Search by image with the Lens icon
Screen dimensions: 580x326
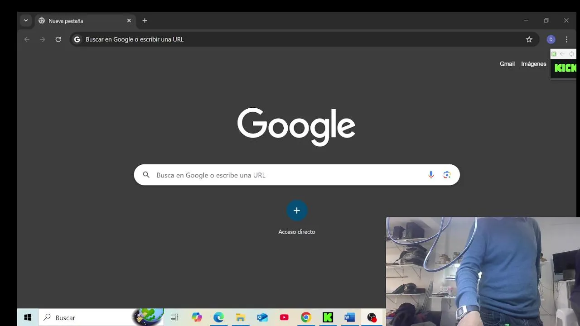pyautogui.click(x=447, y=175)
